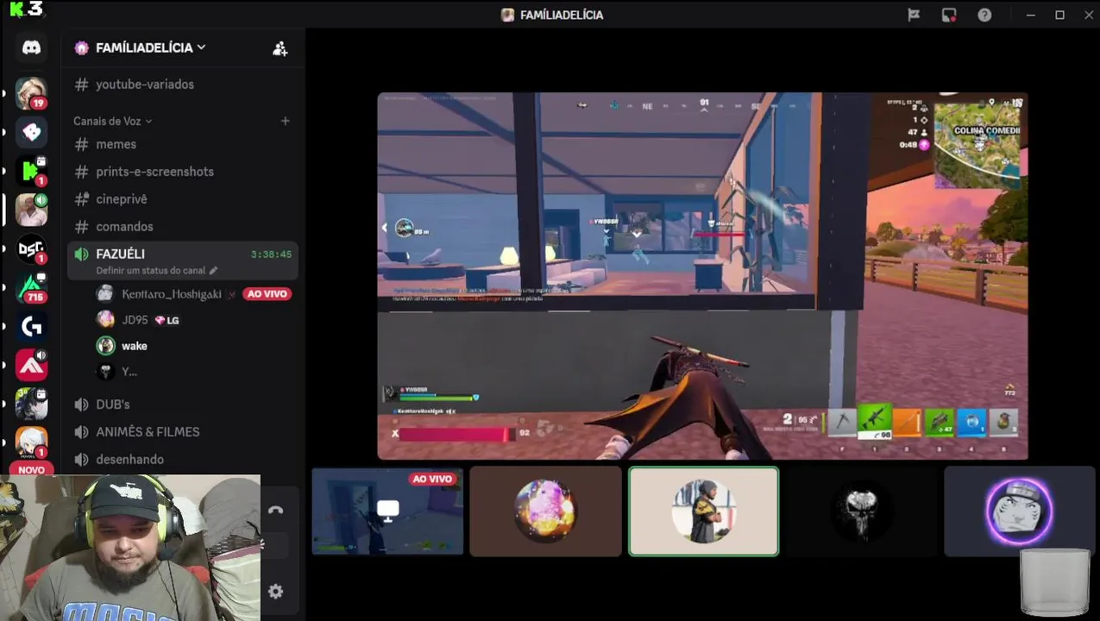Open the green server icon below dice

pos(31,171)
